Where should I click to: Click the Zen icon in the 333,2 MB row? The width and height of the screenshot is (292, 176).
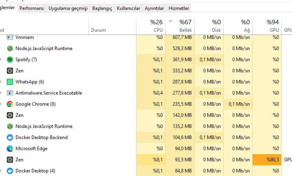point(10,71)
